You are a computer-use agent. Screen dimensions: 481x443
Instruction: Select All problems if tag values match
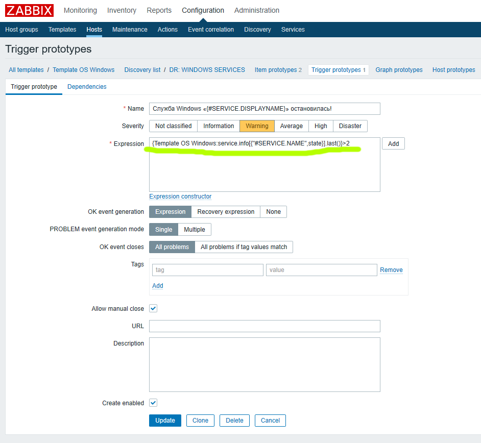[244, 247]
